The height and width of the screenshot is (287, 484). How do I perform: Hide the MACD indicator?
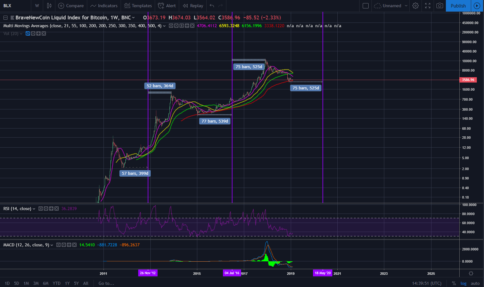point(58,245)
